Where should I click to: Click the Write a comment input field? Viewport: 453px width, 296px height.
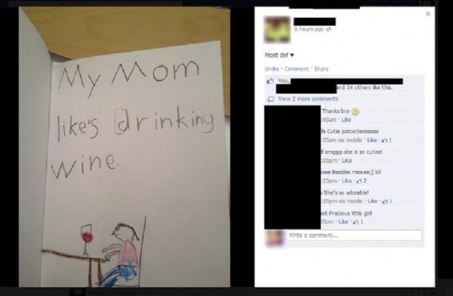click(x=354, y=235)
